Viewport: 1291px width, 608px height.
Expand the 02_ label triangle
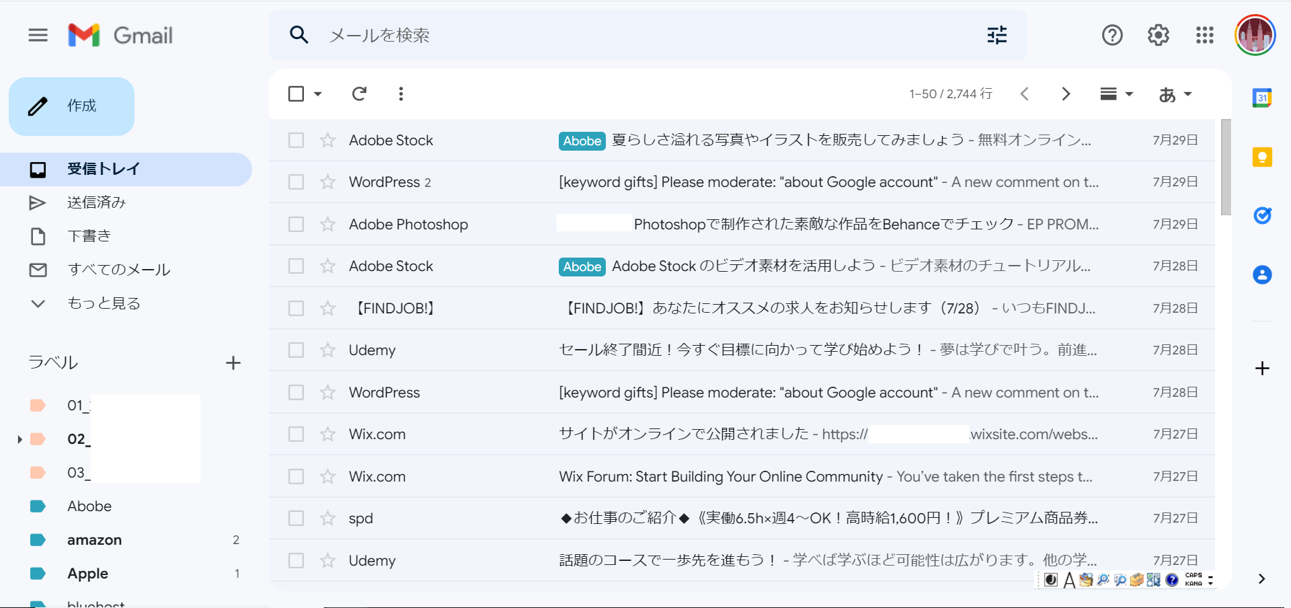(x=19, y=439)
